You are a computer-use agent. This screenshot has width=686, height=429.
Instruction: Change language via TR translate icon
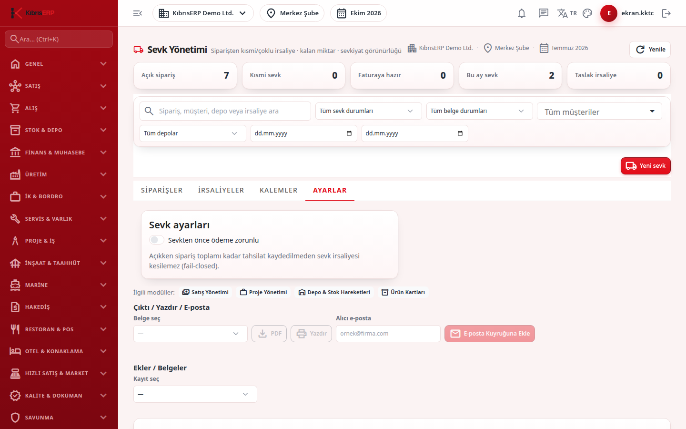point(567,13)
